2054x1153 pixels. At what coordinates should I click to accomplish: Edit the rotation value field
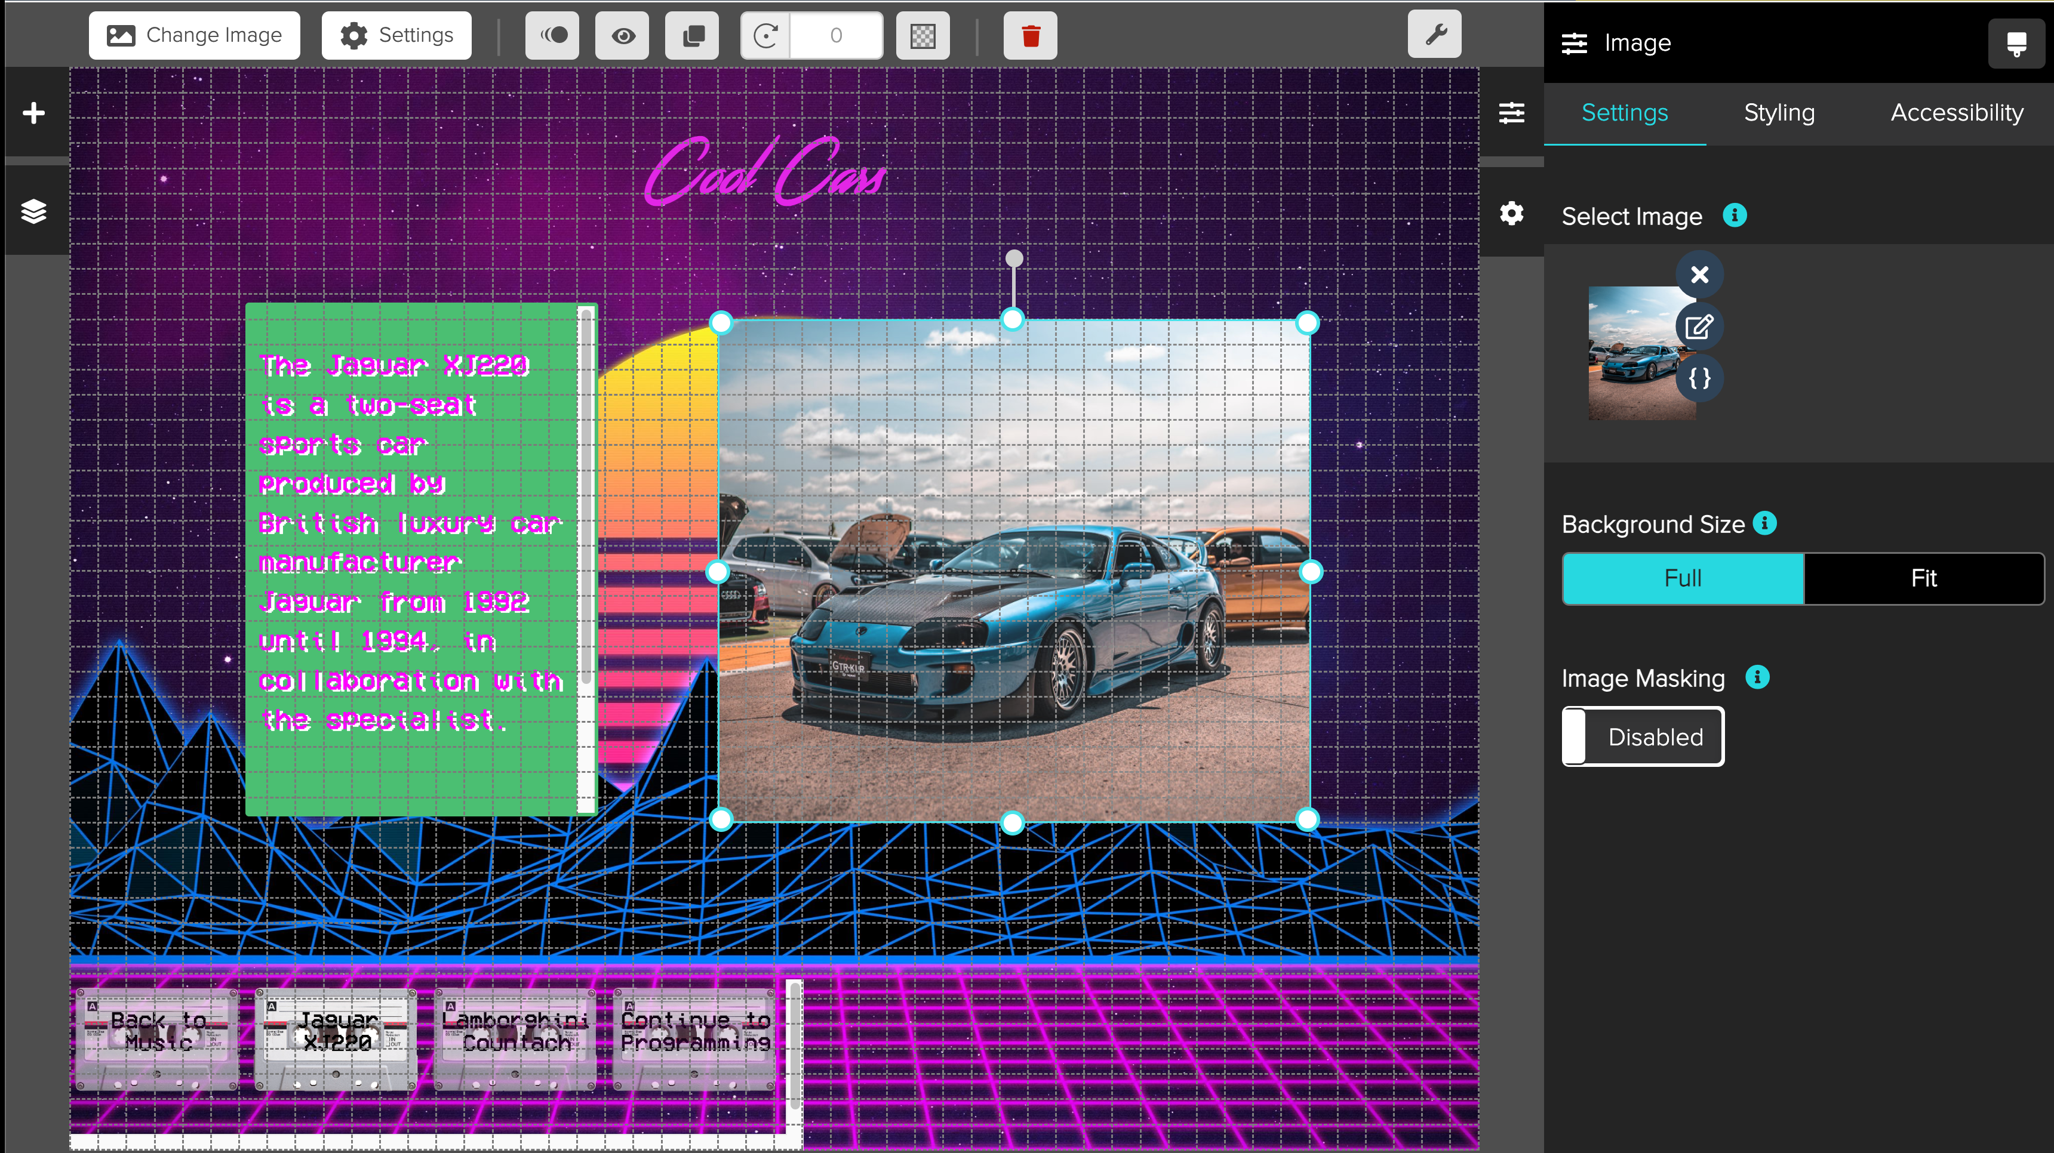pos(836,35)
